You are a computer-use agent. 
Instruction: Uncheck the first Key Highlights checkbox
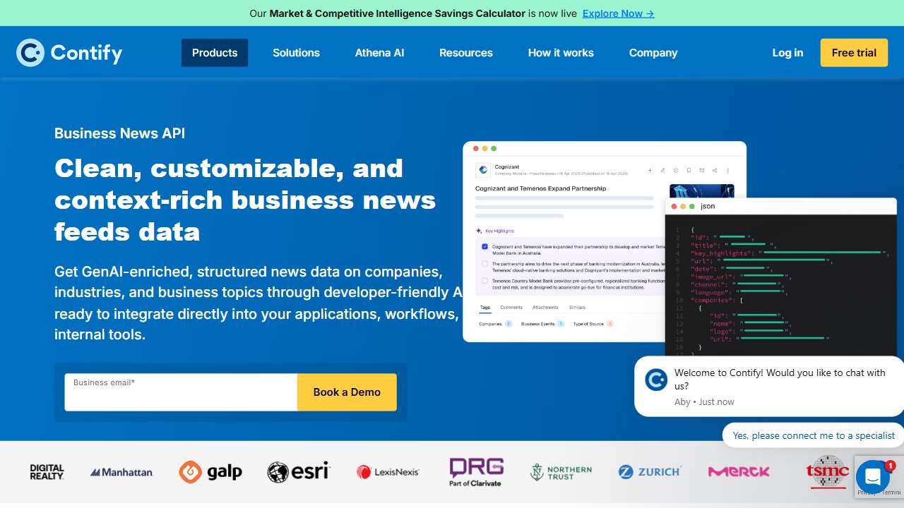pos(484,246)
